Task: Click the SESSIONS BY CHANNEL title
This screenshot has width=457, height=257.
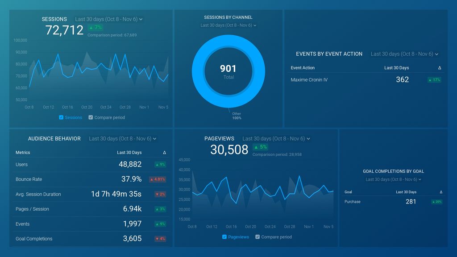Action: pos(228,17)
